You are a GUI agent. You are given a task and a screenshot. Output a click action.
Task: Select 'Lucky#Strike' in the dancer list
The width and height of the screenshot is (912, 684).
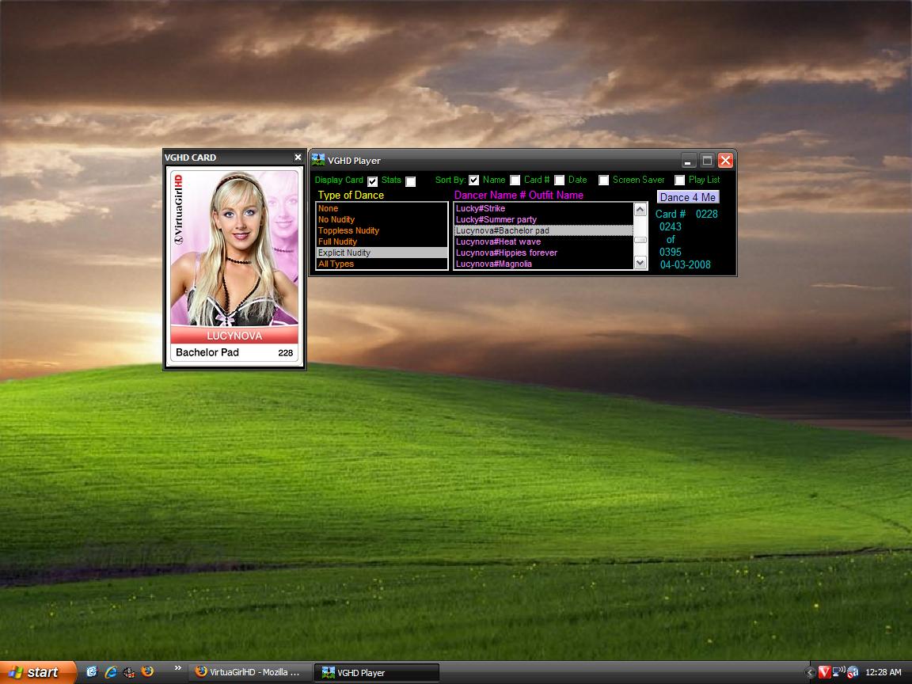coord(543,208)
